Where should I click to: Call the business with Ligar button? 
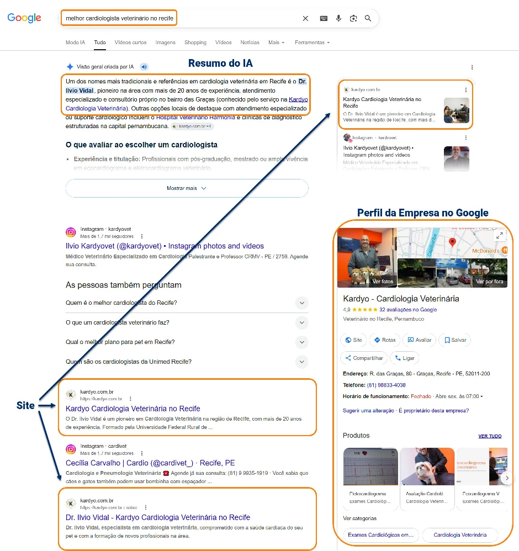(x=405, y=358)
